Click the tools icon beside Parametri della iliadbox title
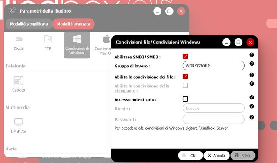Viewport: 277px width, 163px height. click(13, 10)
